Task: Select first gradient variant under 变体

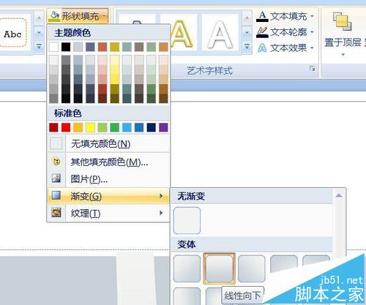Action: [x=187, y=268]
